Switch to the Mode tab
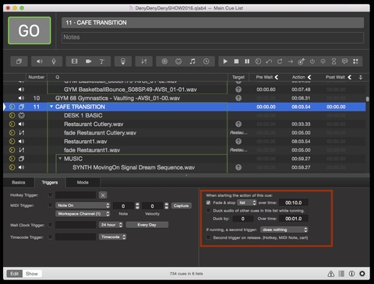 pos(83,183)
